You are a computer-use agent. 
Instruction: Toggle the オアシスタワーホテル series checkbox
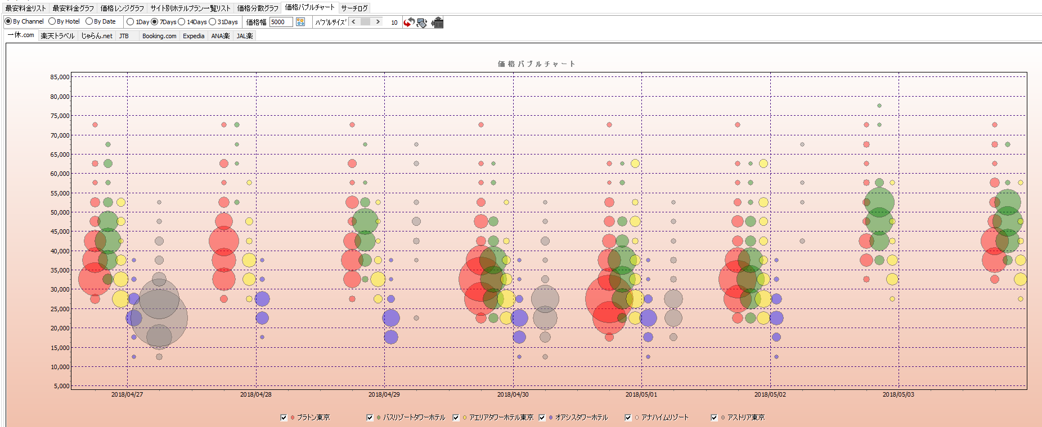coord(542,417)
